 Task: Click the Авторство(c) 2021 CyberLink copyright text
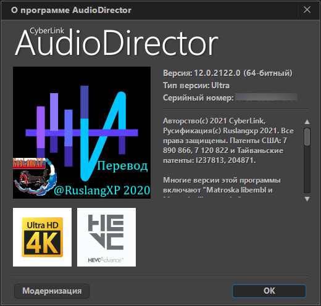pos(228,141)
